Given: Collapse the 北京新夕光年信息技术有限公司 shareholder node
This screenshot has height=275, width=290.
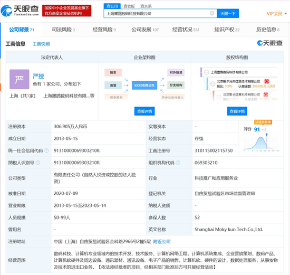Looking at the screenshot, I should pos(213,84).
